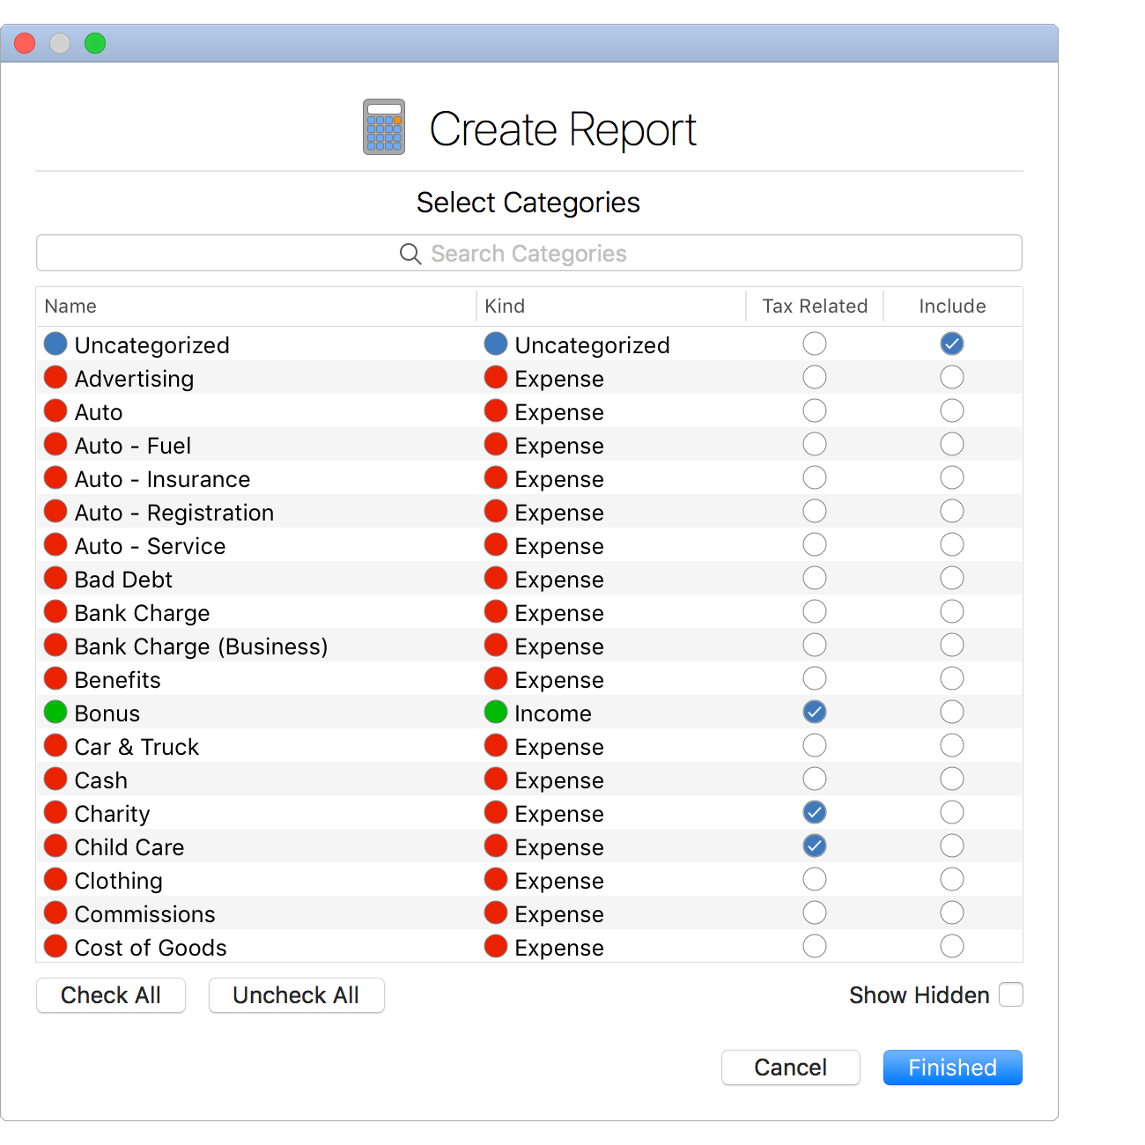Uncheck Include for Uncategorized
Viewport: 1145px width, 1145px height.
coord(951,343)
